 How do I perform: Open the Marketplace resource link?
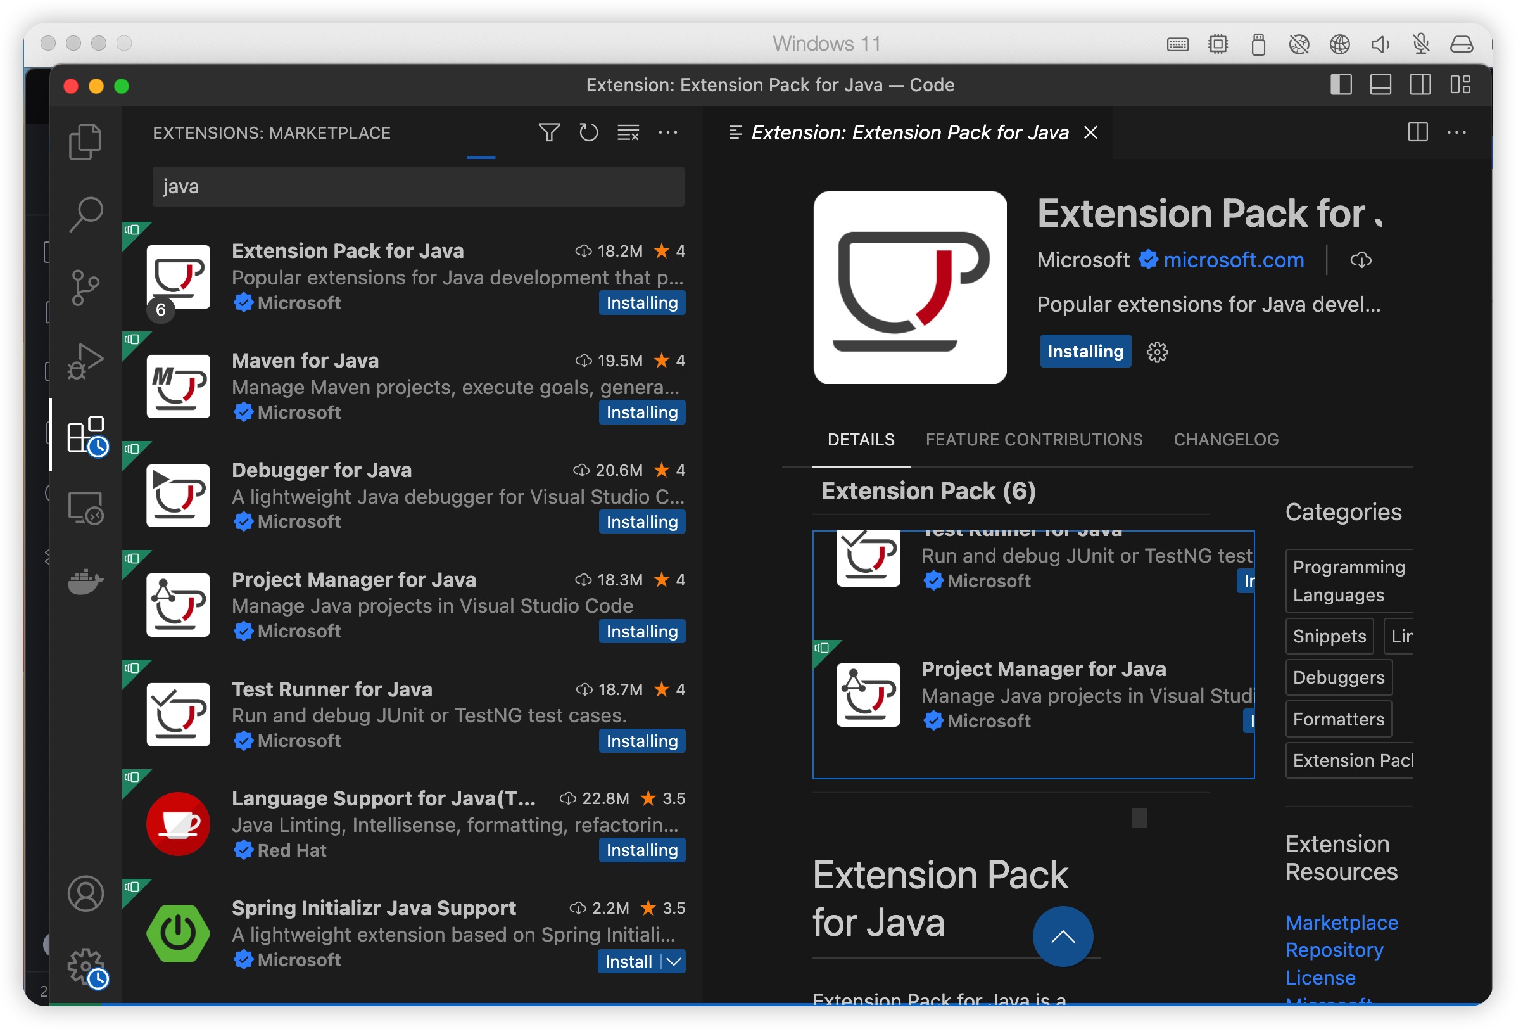click(x=1342, y=923)
